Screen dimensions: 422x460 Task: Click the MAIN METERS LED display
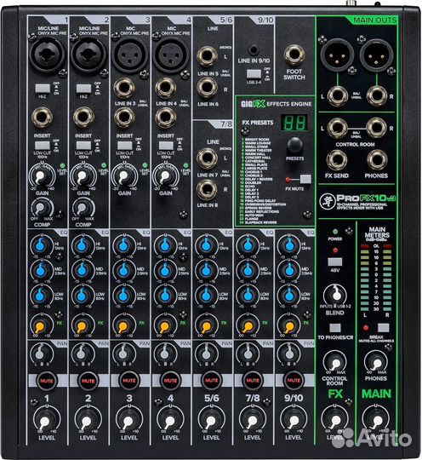pyautogui.click(x=376, y=277)
